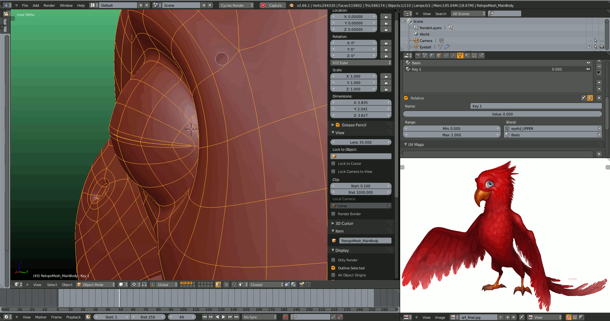Open the Physics properties tab icon
610x321 pixels.
(481, 55)
